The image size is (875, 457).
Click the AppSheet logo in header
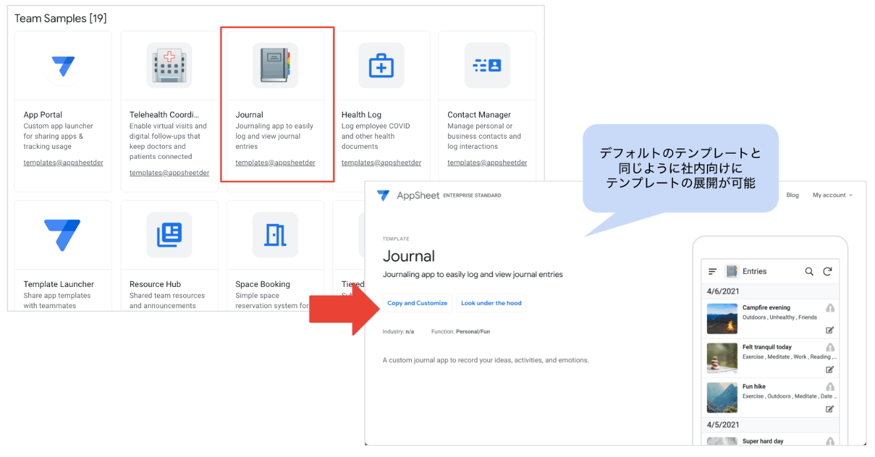(x=383, y=196)
